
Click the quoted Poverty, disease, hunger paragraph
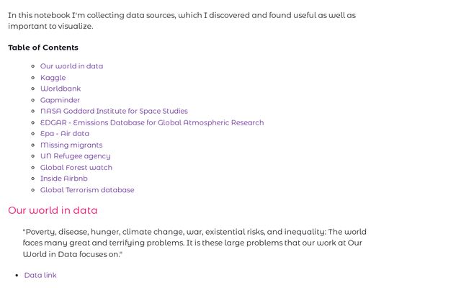tap(194, 243)
